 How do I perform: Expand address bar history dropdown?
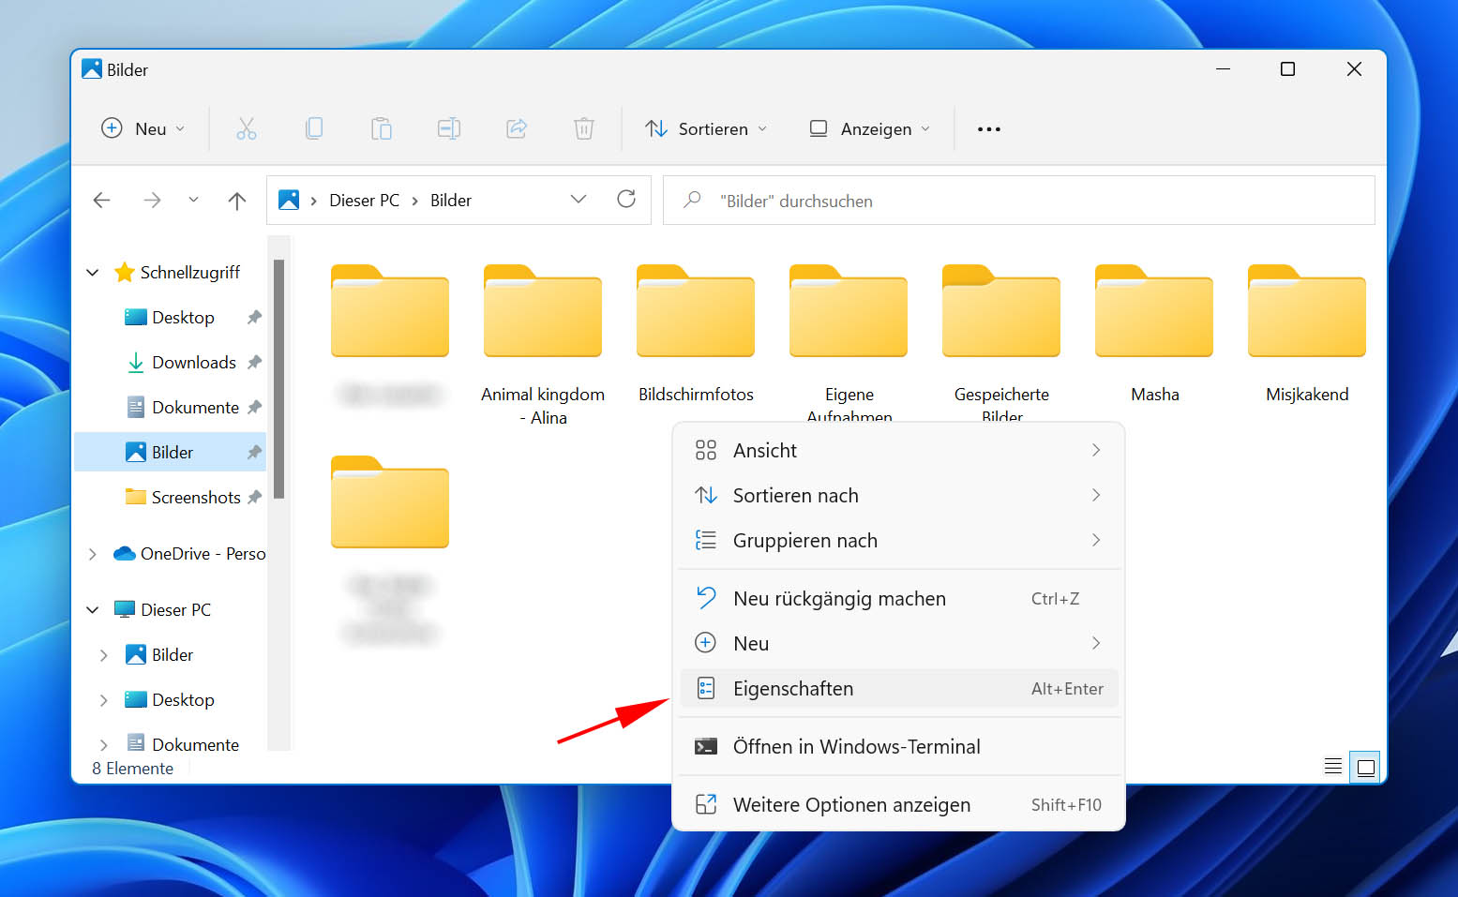(x=579, y=199)
